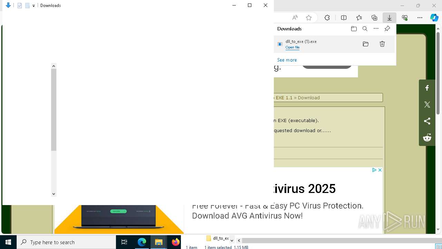Share page on Facebook
Image resolution: width=442 pixels, height=249 pixels.
(x=427, y=88)
